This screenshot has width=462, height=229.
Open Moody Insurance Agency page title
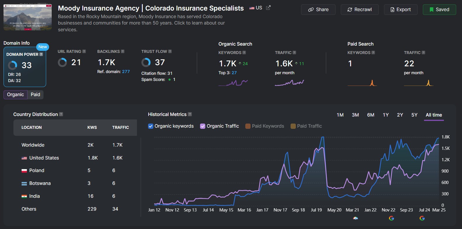[151, 8]
